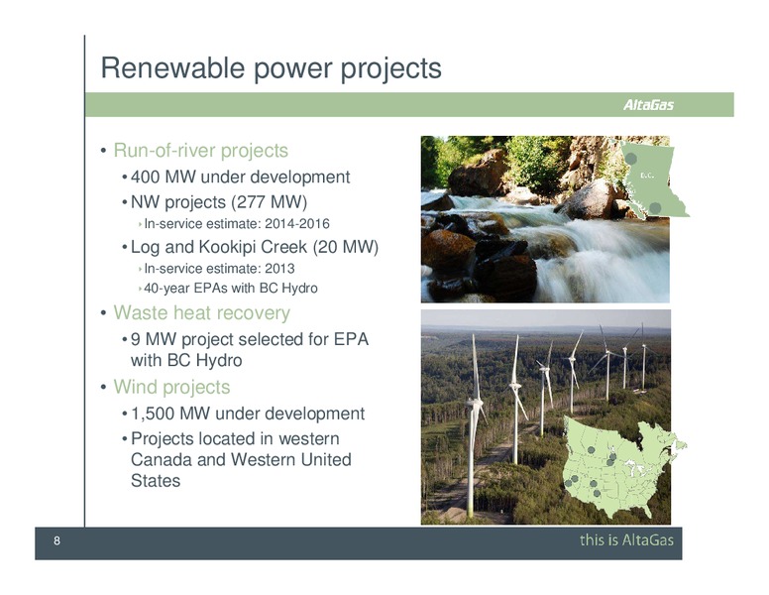Select 'In-service estimate: 2014-2016' line
This screenshot has height=595, width=769.
(237, 224)
